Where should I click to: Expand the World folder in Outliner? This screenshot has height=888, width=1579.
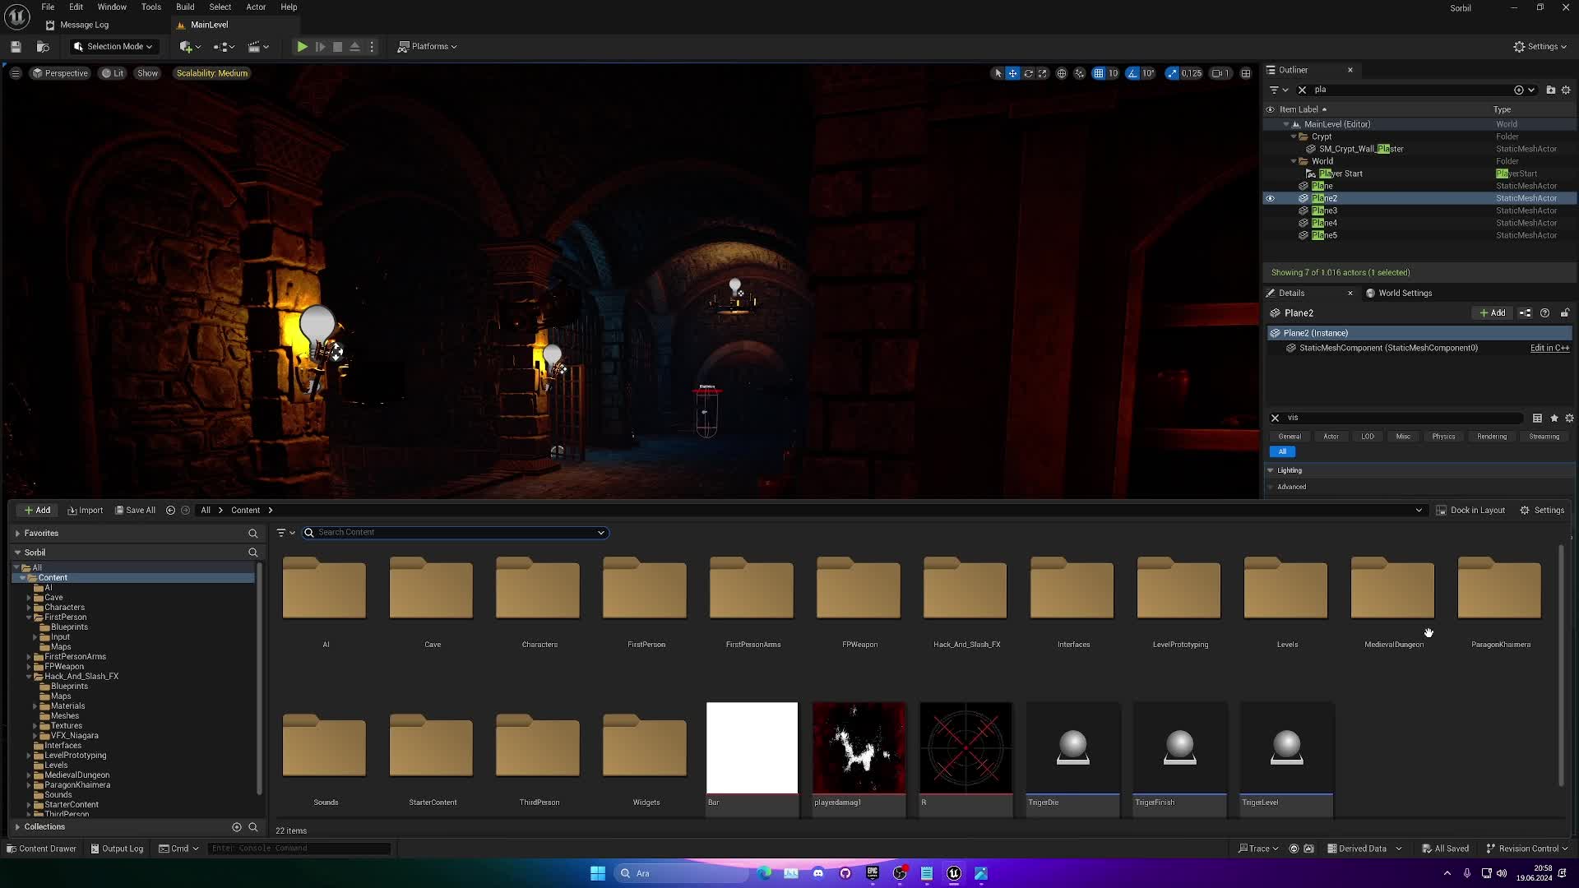(1294, 160)
